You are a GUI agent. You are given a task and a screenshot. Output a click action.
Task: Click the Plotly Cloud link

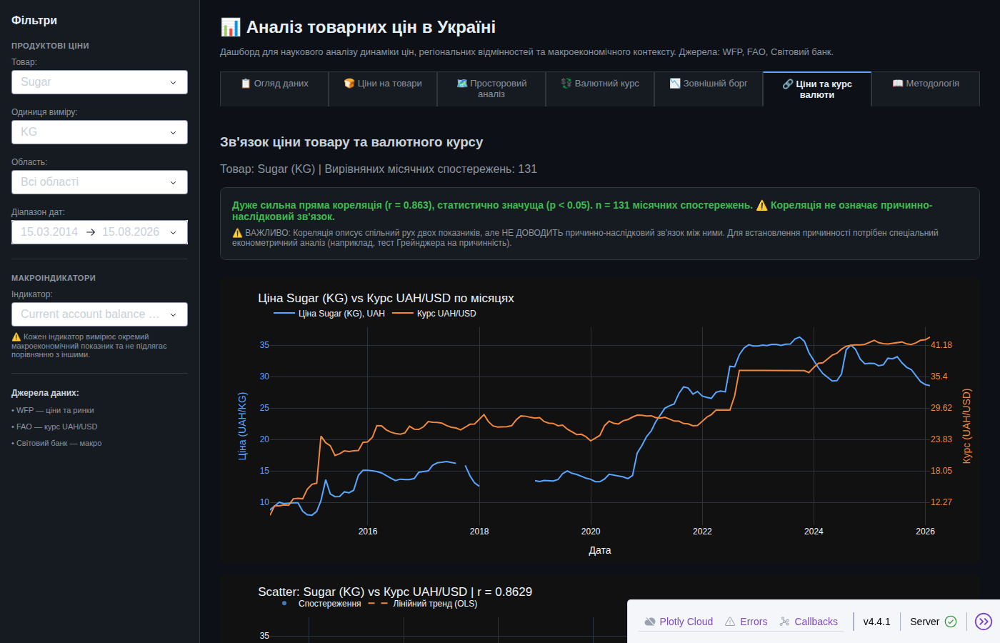(679, 622)
